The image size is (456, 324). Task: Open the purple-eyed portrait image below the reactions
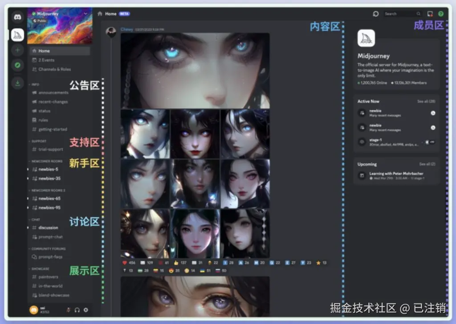(195, 296)
